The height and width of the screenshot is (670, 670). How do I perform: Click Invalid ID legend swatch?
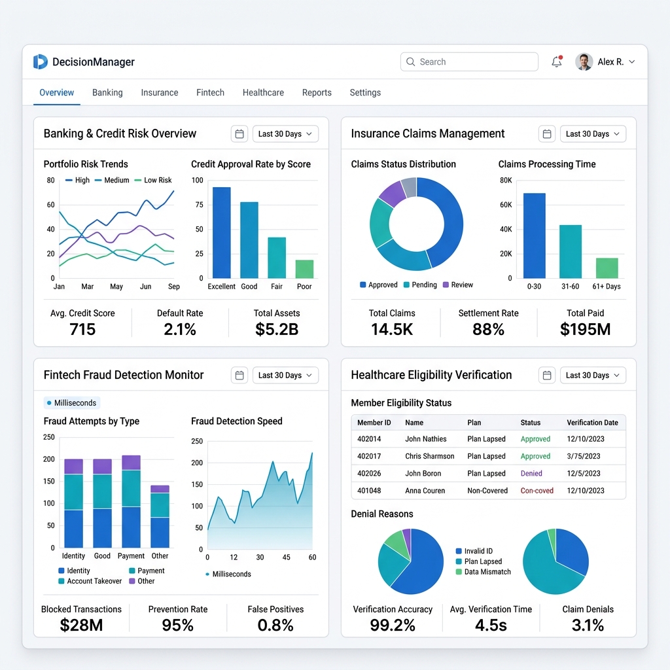coord(459,551)
